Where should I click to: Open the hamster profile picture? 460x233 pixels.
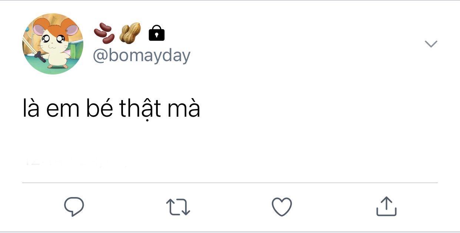pyautogui.click(x=53, y=44)
